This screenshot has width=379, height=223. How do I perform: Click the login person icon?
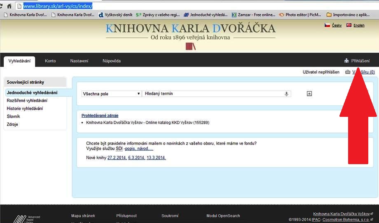coord(346,60)
